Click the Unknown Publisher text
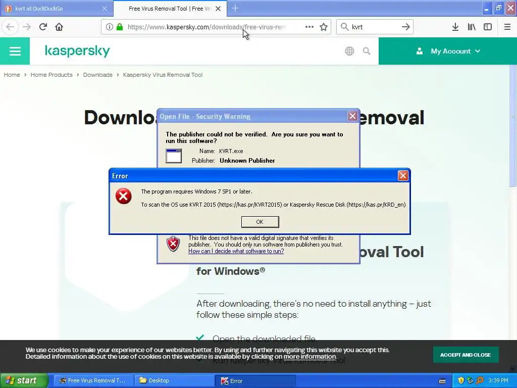Screen dimensions: 517x388 coord(247,161)
